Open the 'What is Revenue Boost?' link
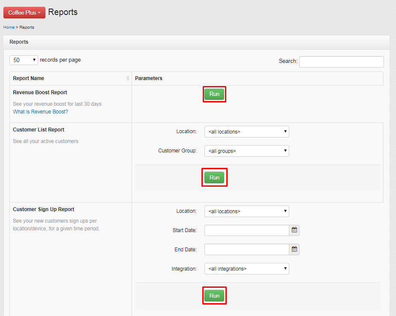Image resolution: width=396 pixels, height=316 pixels. click(x=40, y=111)
